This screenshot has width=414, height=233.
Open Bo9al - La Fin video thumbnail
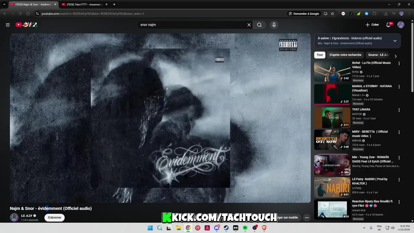pos(332,71)
